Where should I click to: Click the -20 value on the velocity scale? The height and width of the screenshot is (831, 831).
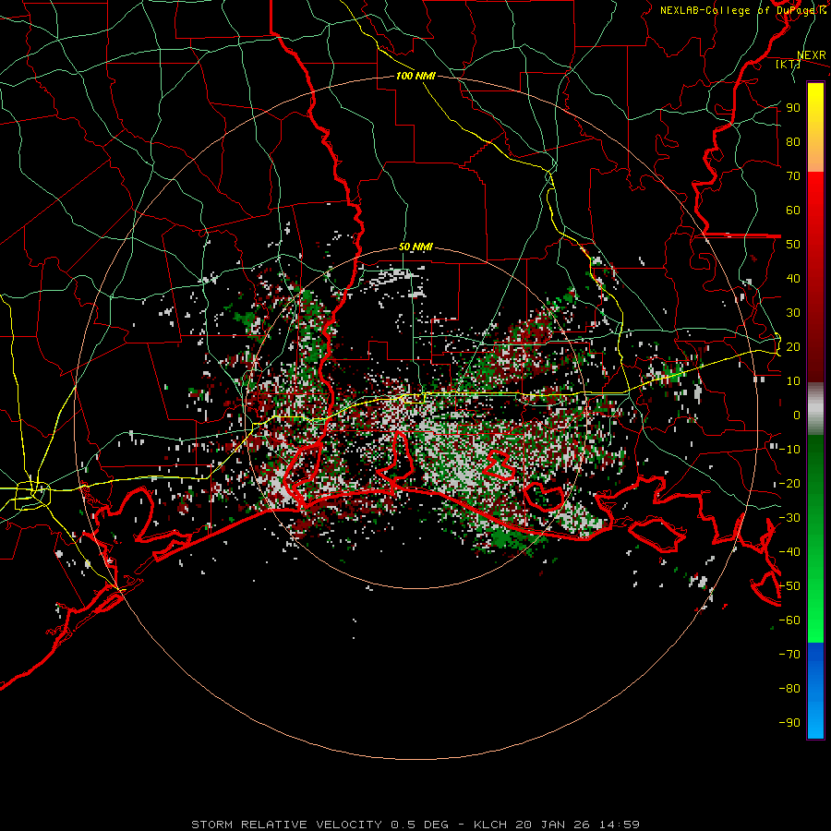click(x=789, y=484)
